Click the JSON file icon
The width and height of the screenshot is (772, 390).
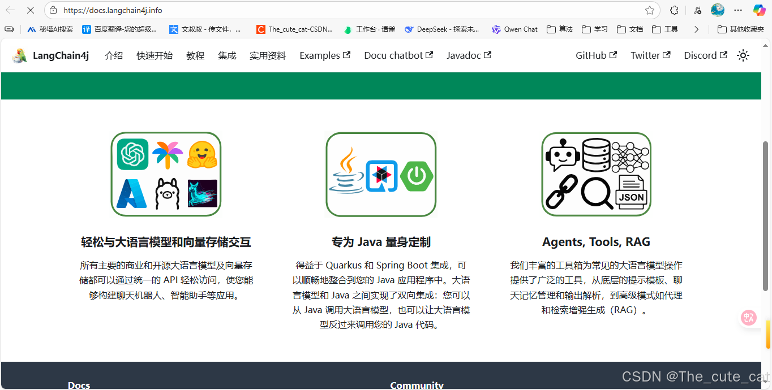tap(631, 193)
